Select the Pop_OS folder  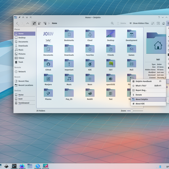click(x=69, y=95)
